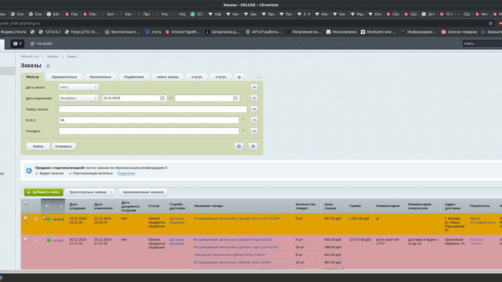Tick the select-all checkbox in table header
Image resolution: width=502 pixels, height=282 pixels.
coord(26,203)
